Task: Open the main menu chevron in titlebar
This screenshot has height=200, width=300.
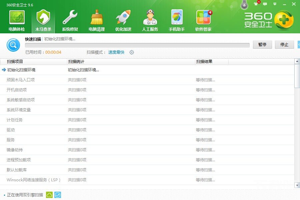Action: point(275,4)
